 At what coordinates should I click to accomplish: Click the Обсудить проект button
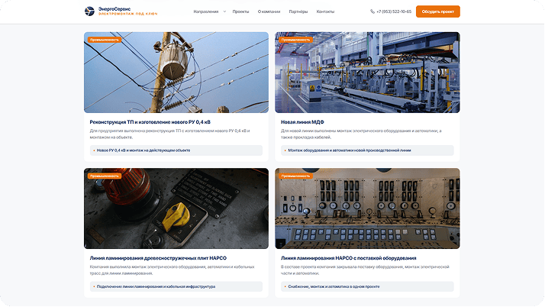tap(437, 11)
